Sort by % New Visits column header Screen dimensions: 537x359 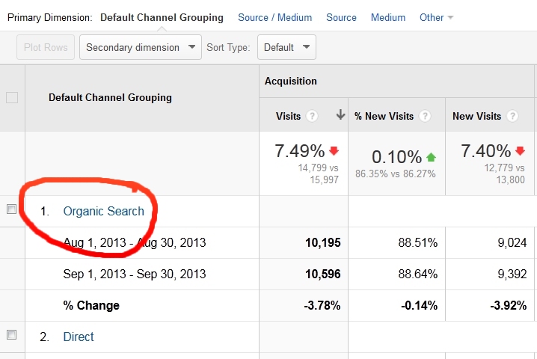point(384,116)
